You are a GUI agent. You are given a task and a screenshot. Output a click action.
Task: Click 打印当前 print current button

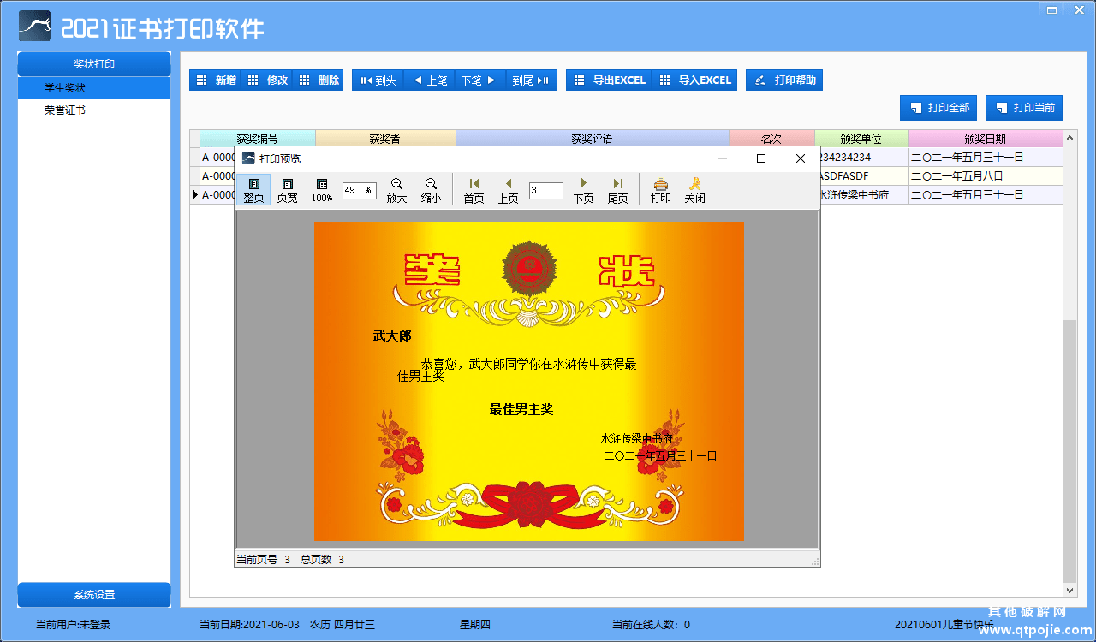(1024, 108)
